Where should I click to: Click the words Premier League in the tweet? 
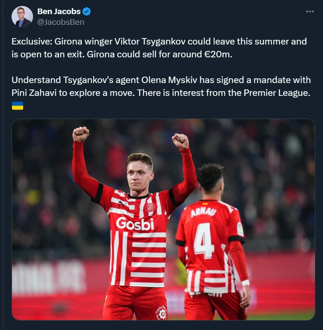tap(277, 93)
